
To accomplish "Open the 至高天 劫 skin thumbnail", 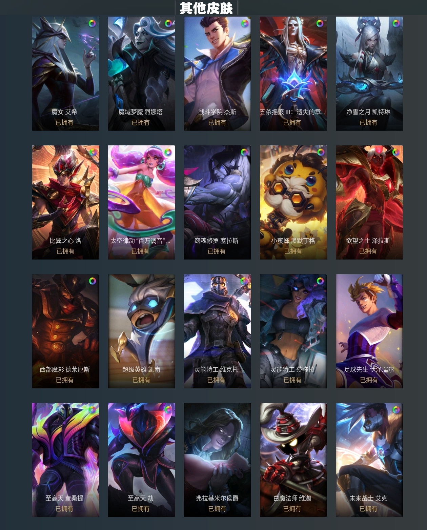I will (142, 460).
